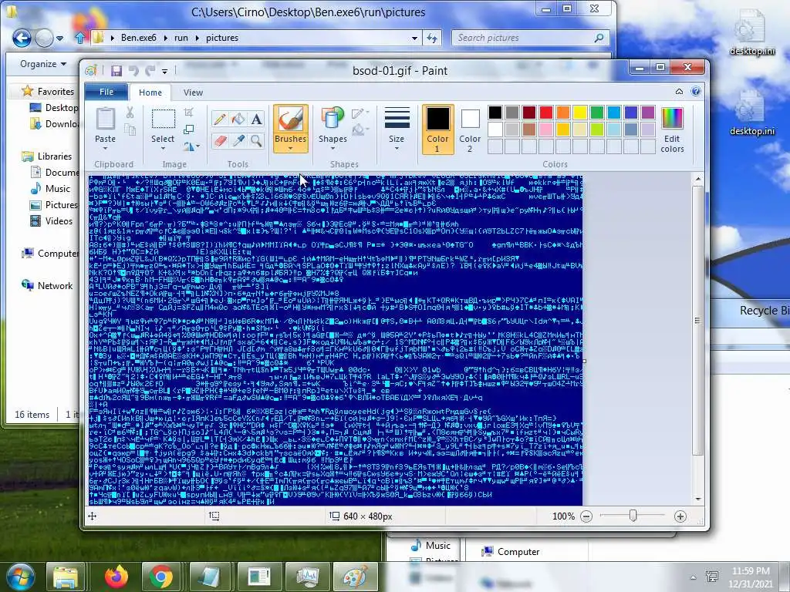Click clock showing 11:59 PM in tray
Viewport: 790px width, 592px height.
750,571
